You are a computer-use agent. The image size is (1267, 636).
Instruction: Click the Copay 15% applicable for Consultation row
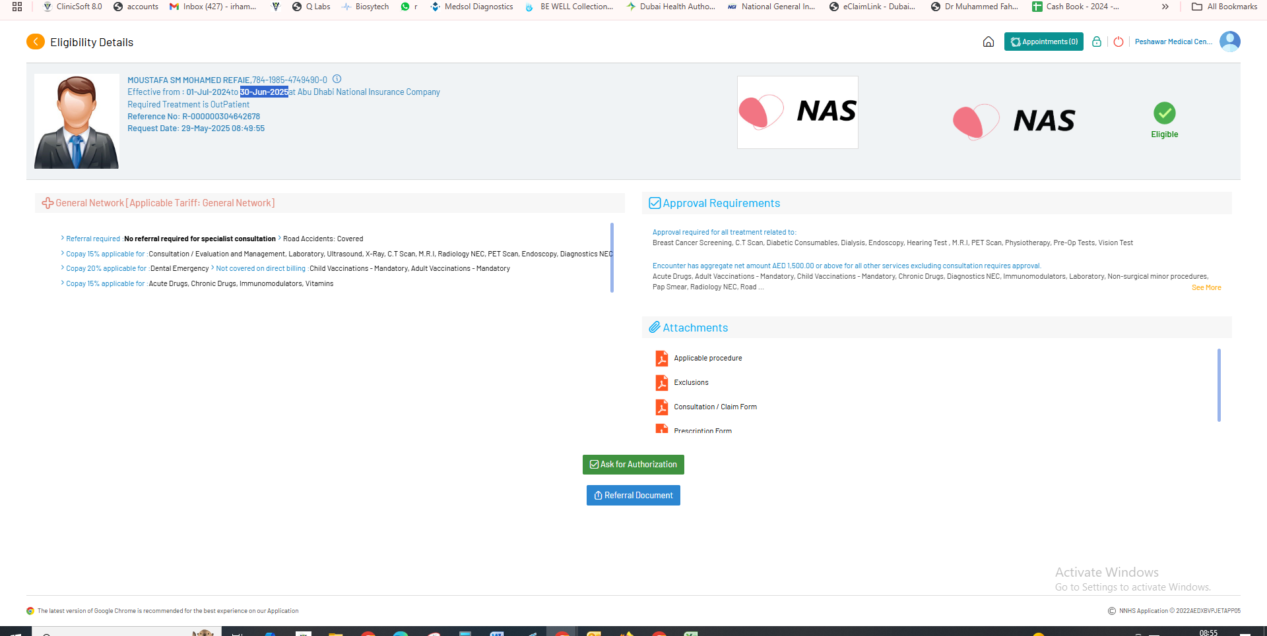tap(337, 254)
